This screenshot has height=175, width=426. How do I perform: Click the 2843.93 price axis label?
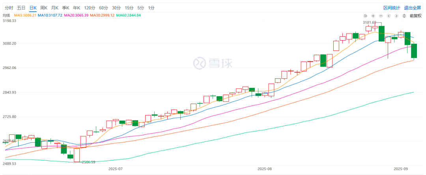tap(10, 92)
